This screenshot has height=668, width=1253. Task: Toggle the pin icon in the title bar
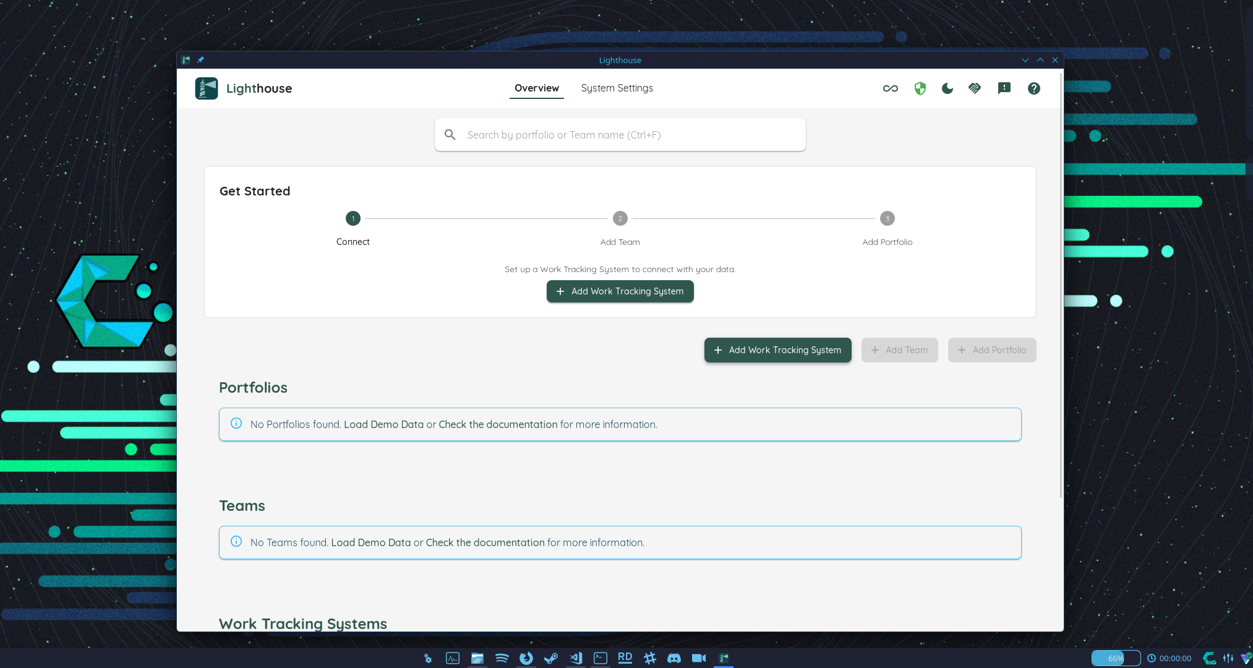[x=200, y=59]
